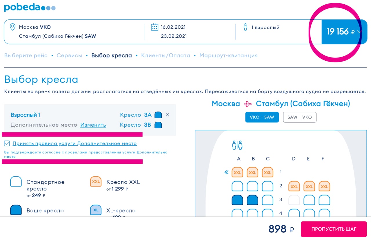Click the calendar icon beside 16.02.2021
The image size is (371, 239).
[x=154, y=27]
